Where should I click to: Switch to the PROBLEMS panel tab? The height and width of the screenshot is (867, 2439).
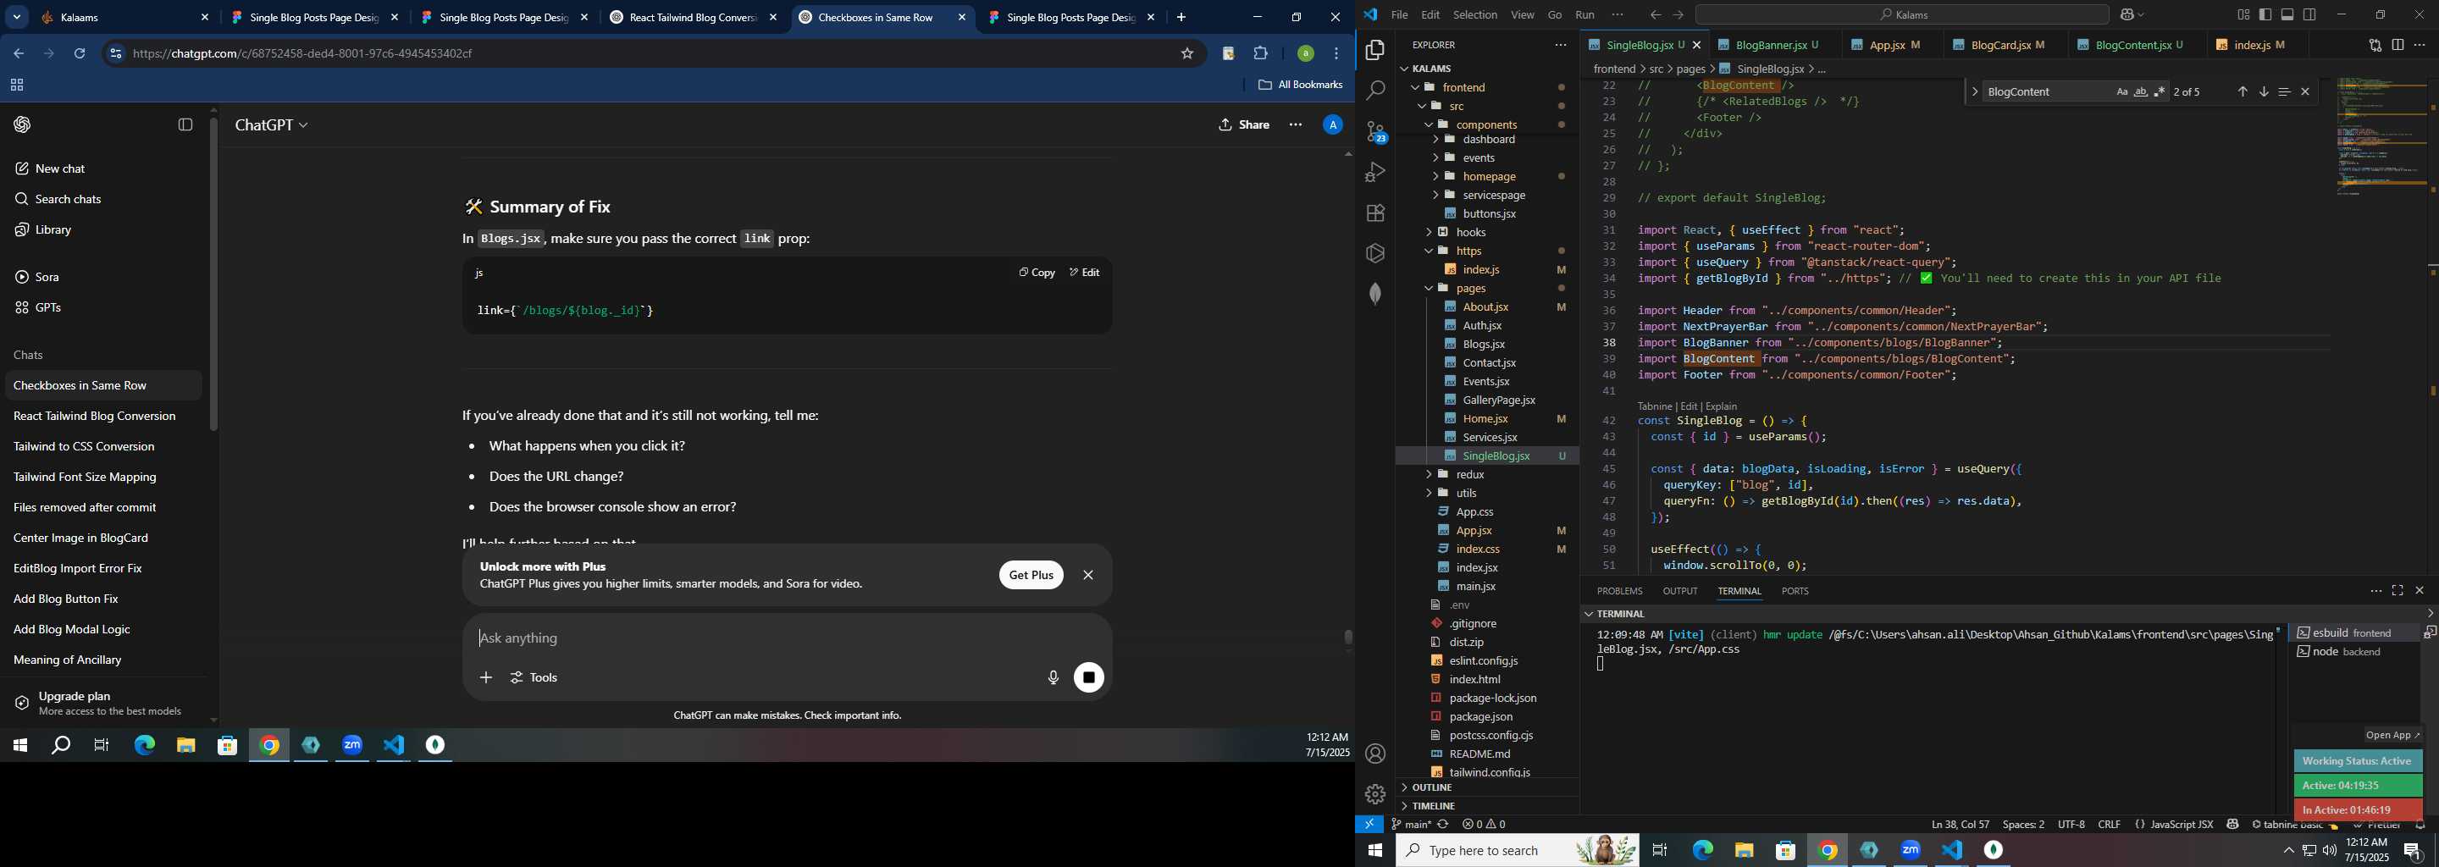pos(1619,591)
